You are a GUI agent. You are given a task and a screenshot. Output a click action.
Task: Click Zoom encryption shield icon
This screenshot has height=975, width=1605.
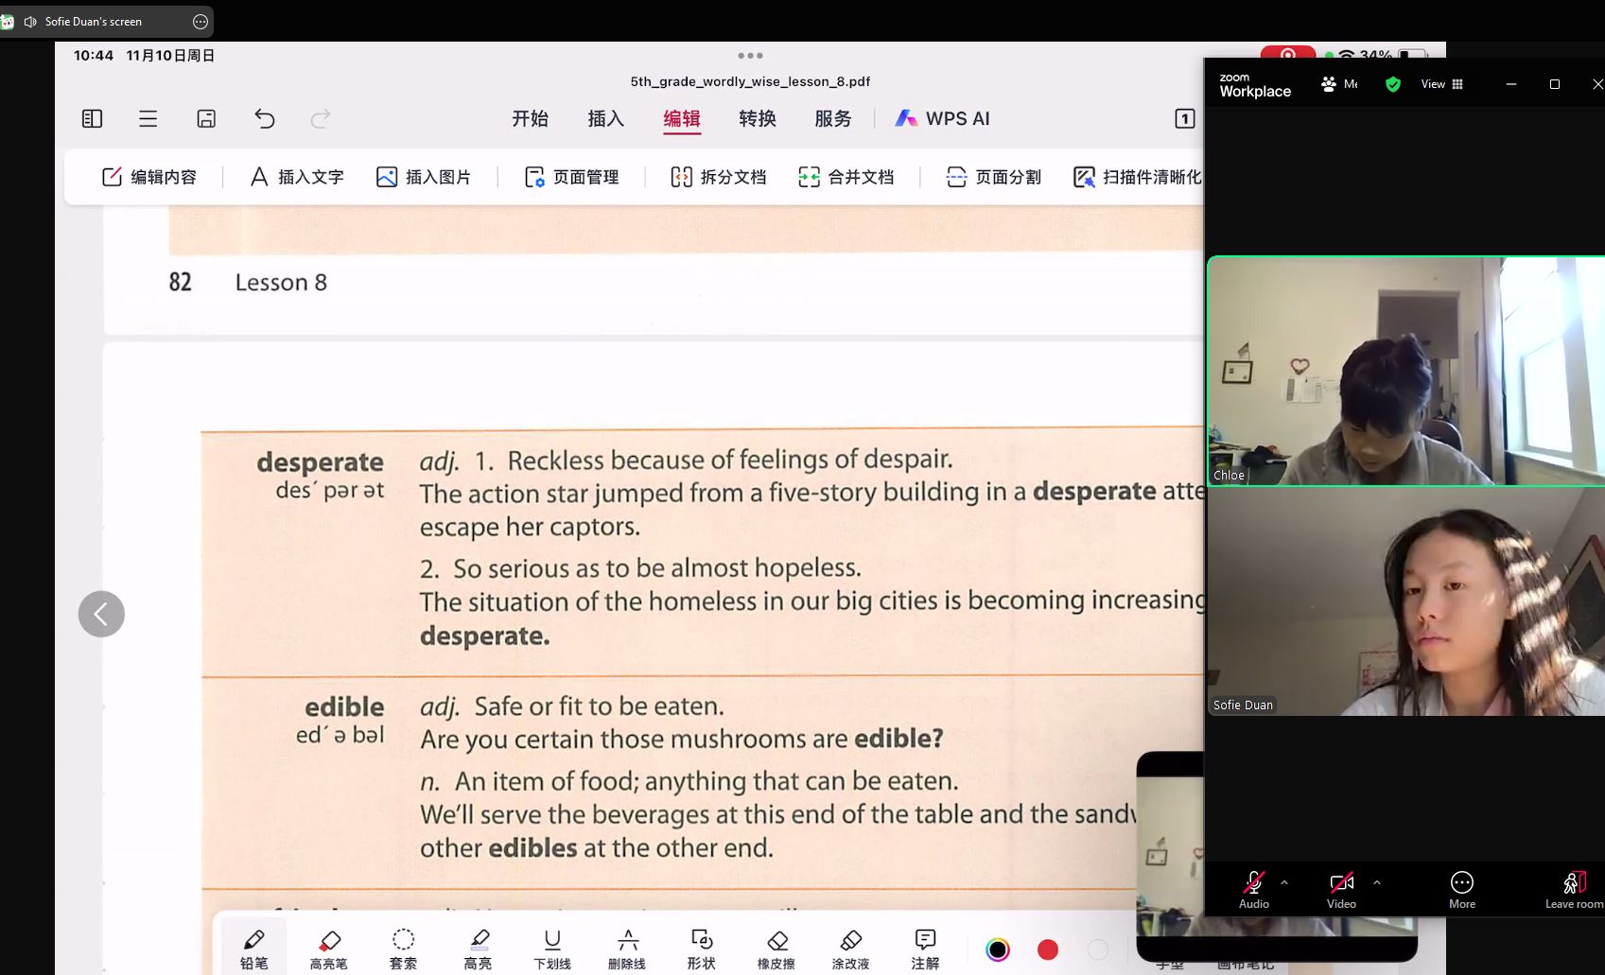pos(1393,84)
